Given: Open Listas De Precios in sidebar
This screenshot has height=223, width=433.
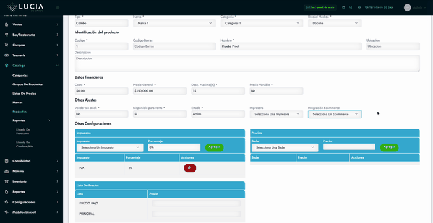Looking at the screenshot, I should point(24,94).
